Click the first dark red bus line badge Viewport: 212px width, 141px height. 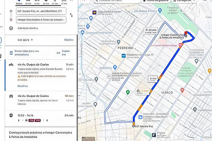31,120
